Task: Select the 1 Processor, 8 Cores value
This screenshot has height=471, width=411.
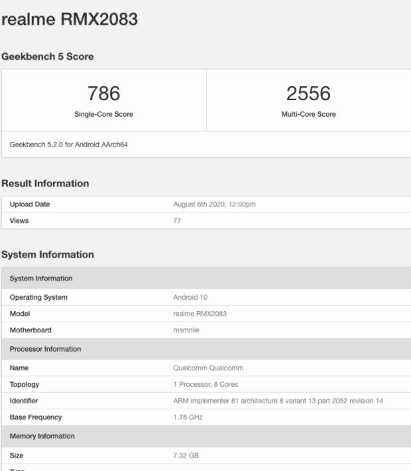Action: (206, 384)
